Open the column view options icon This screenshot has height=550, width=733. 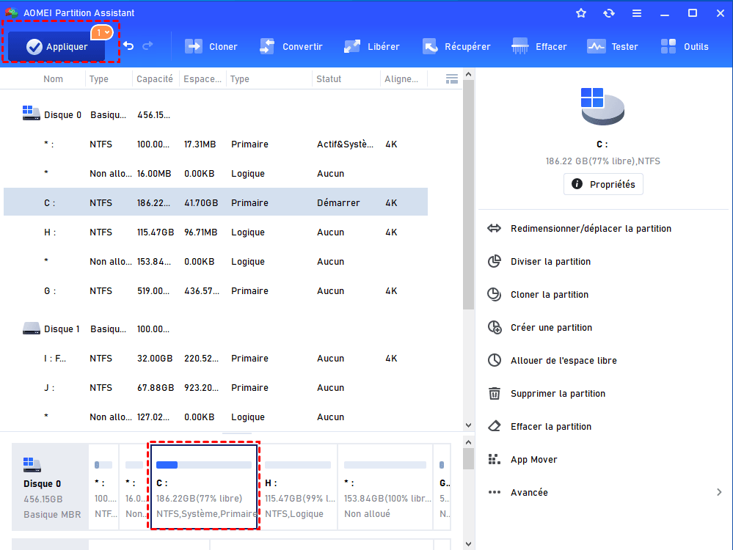click(451, 79)
